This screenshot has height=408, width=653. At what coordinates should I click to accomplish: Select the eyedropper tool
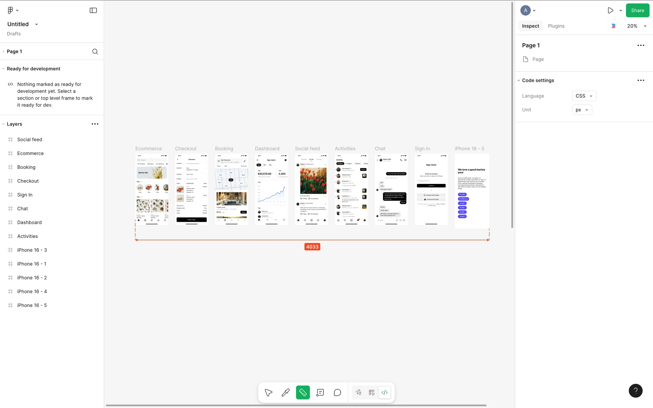[286, 392]
